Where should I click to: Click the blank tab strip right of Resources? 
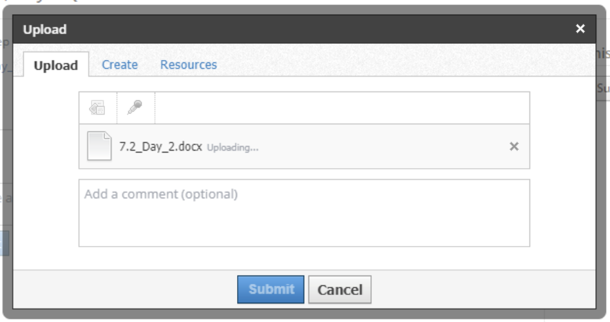(386, 64)
